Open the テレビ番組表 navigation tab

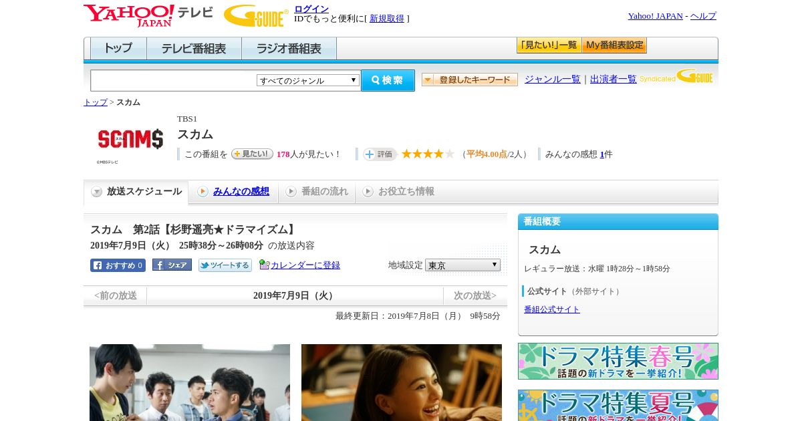tap(194, 49)
